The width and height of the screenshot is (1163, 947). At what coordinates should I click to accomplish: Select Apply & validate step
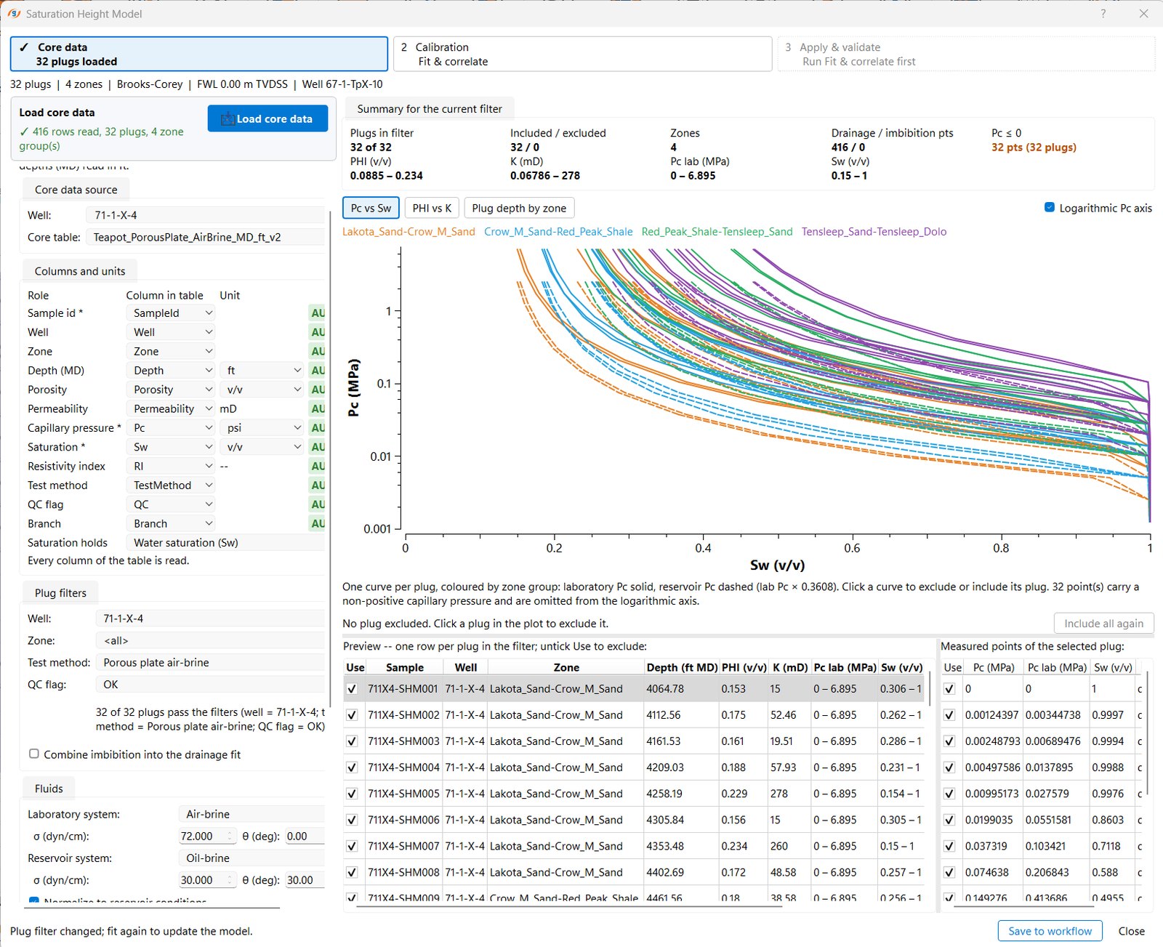[x=966, y=55]
